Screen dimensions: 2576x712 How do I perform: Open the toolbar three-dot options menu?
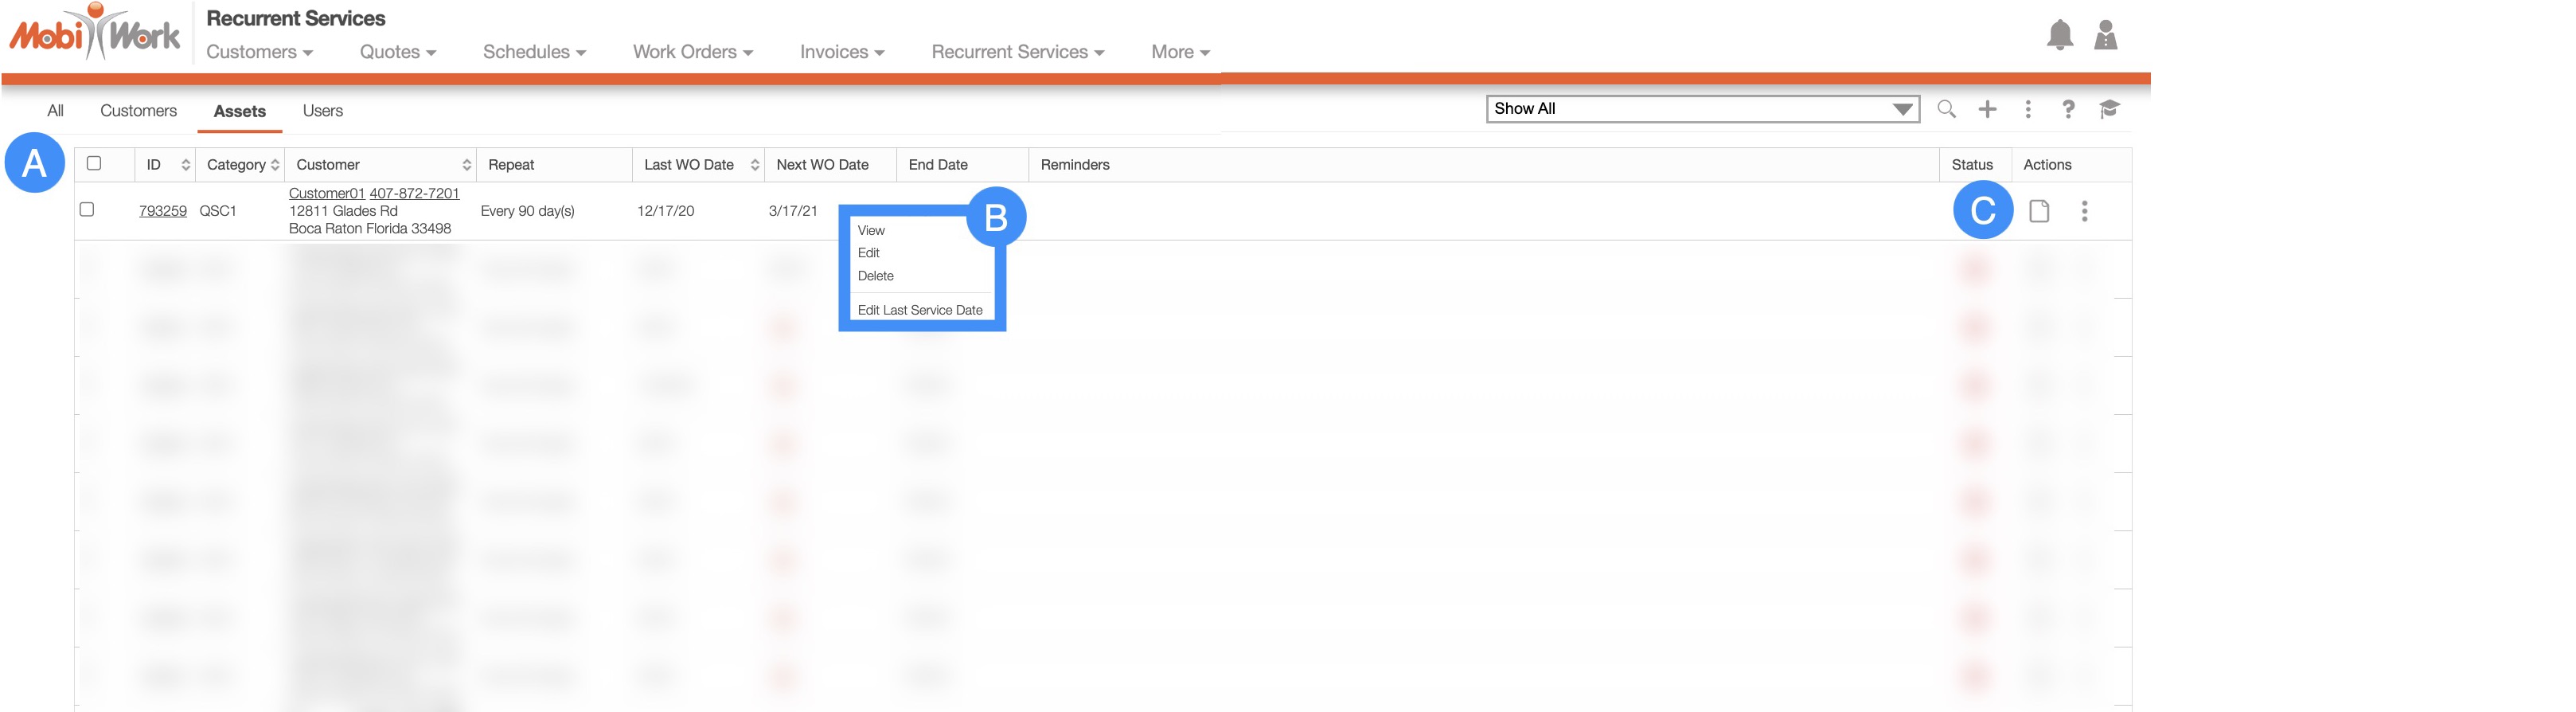(x=2028, y=109)
